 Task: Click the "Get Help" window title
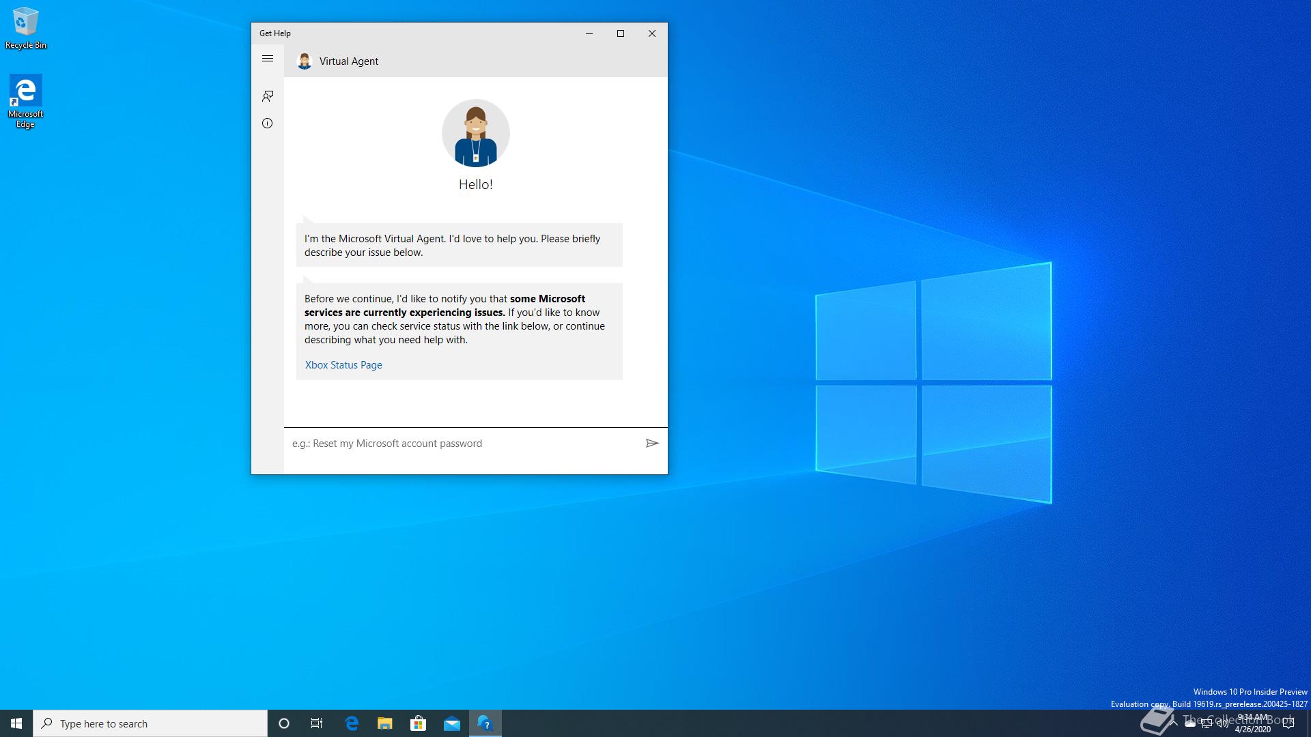[x=275, y=33]
